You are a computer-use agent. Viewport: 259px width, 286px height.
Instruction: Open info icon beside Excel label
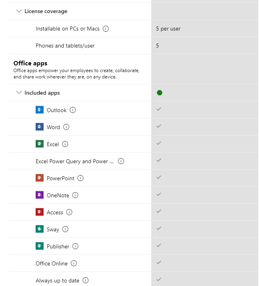coord(65,144)
